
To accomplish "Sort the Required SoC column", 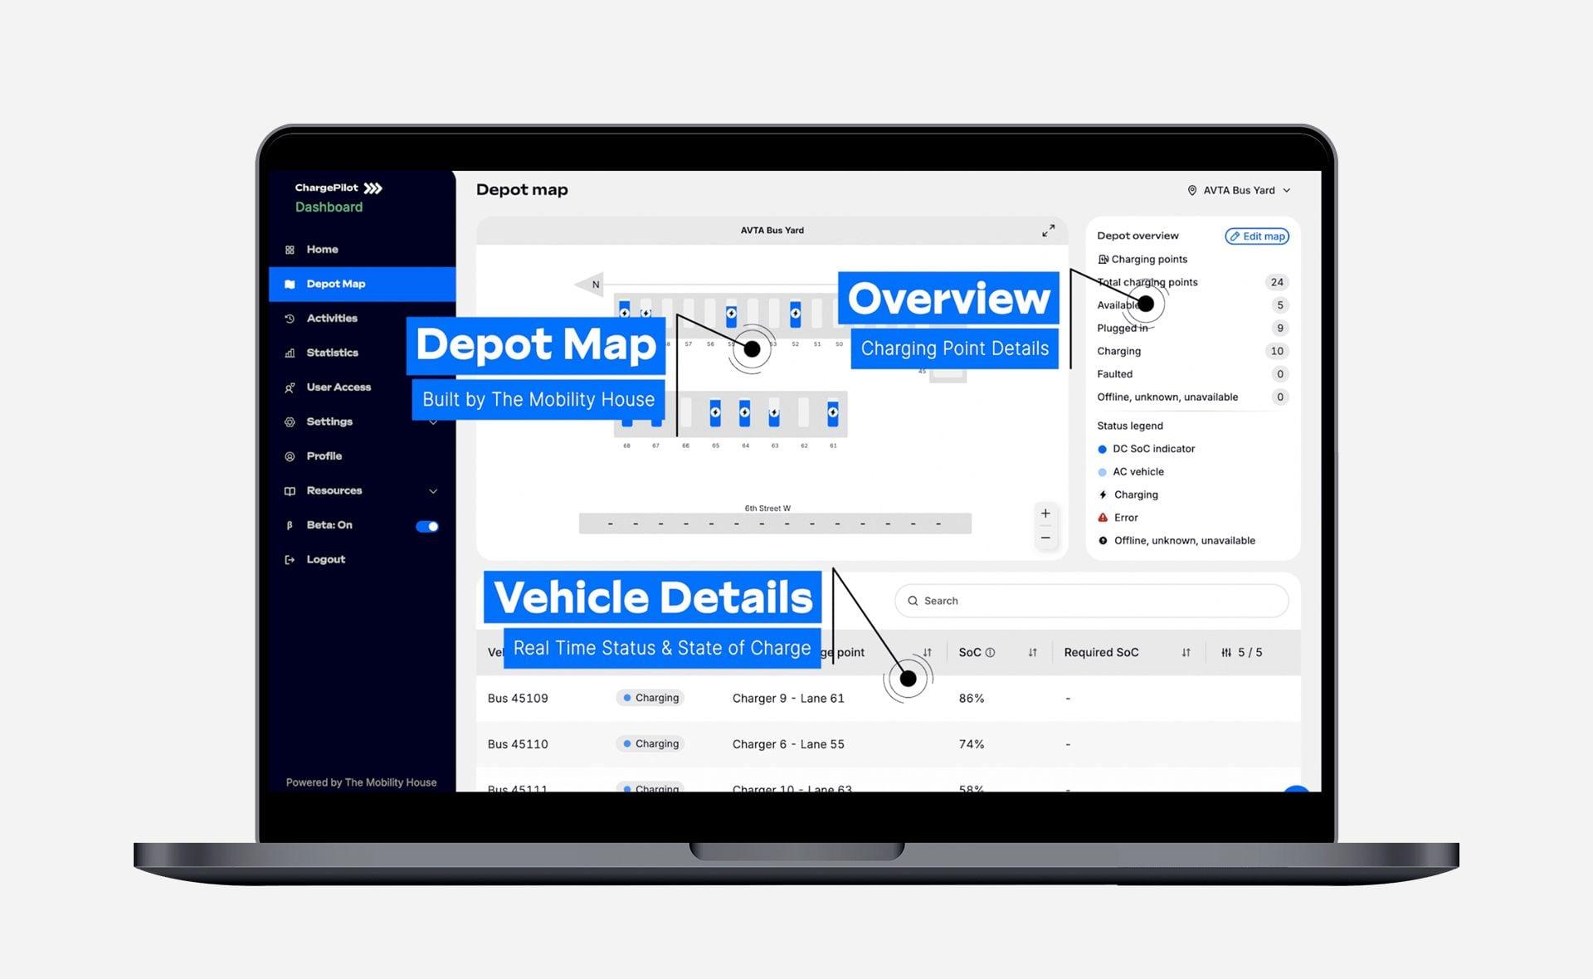I will click(1186, 653).
